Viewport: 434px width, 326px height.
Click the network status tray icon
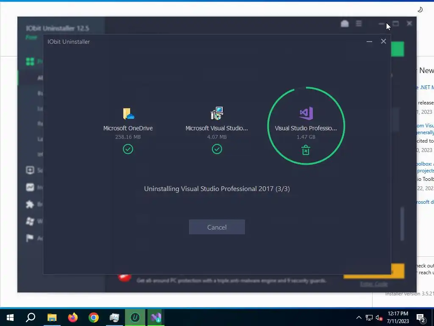tap(369, 318)
